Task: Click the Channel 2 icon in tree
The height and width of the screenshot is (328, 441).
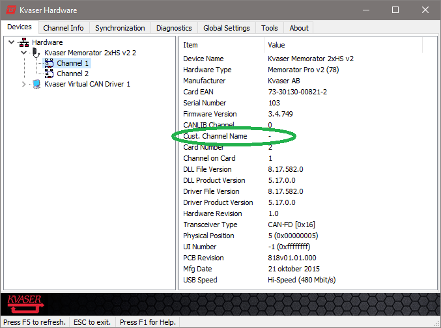Action: click(49, 74)
